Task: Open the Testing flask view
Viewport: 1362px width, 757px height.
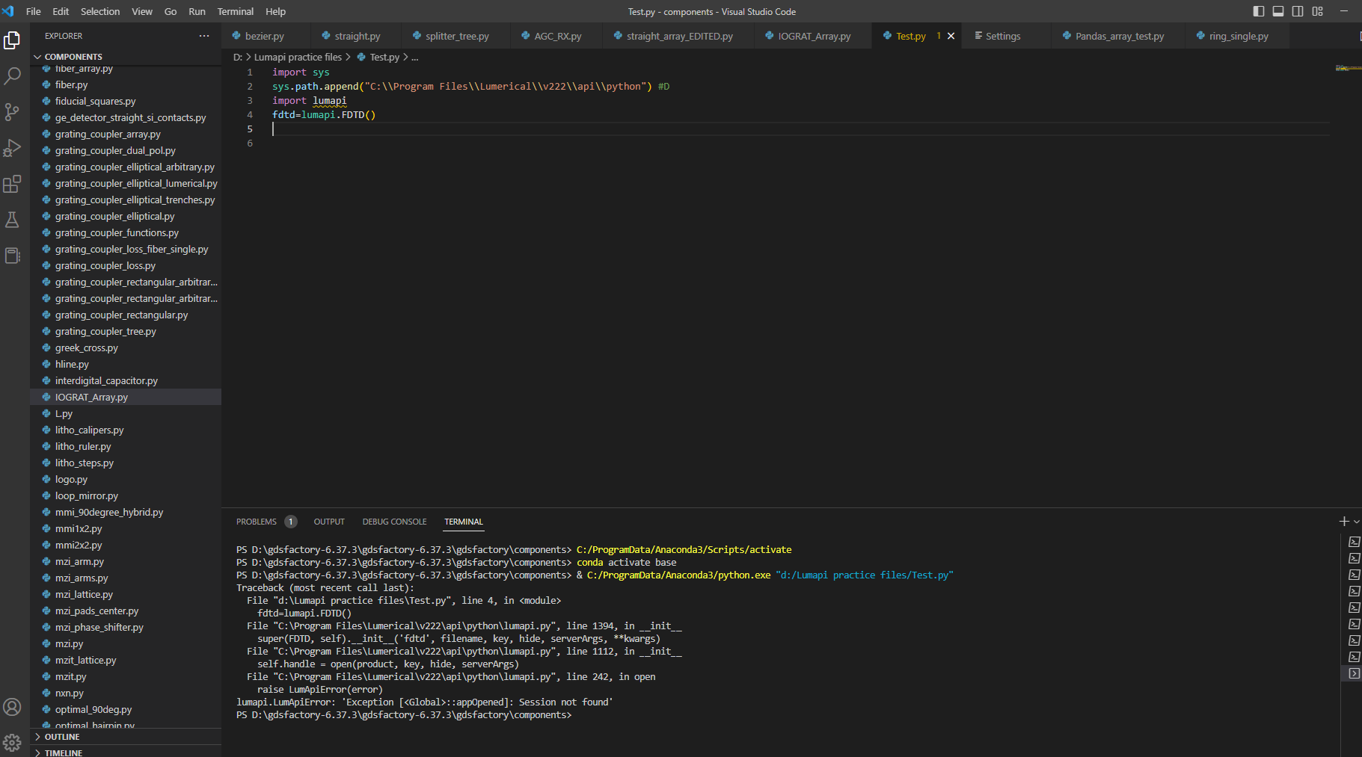Action: click(12, 220)
